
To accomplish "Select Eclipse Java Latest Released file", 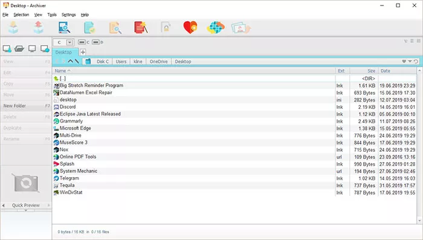I will click(234, 114).
